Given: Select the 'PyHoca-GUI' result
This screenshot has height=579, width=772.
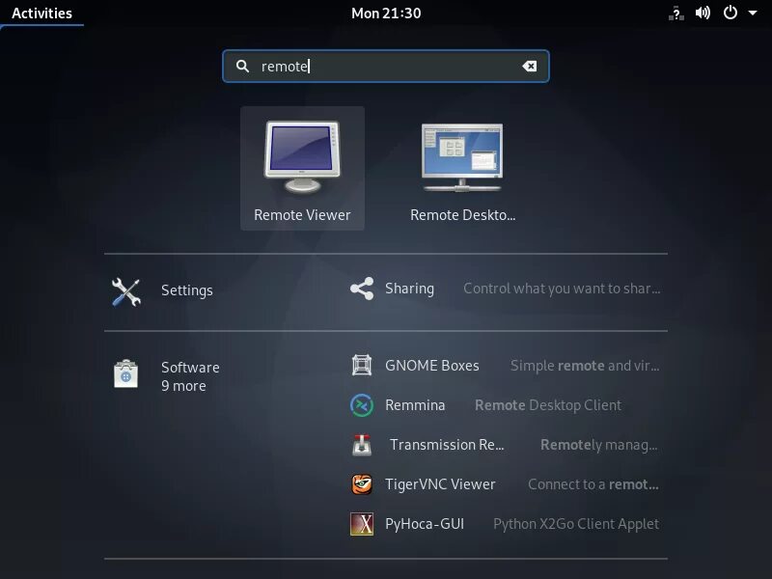Looking at the screenshot, I should tap(425, 524).
